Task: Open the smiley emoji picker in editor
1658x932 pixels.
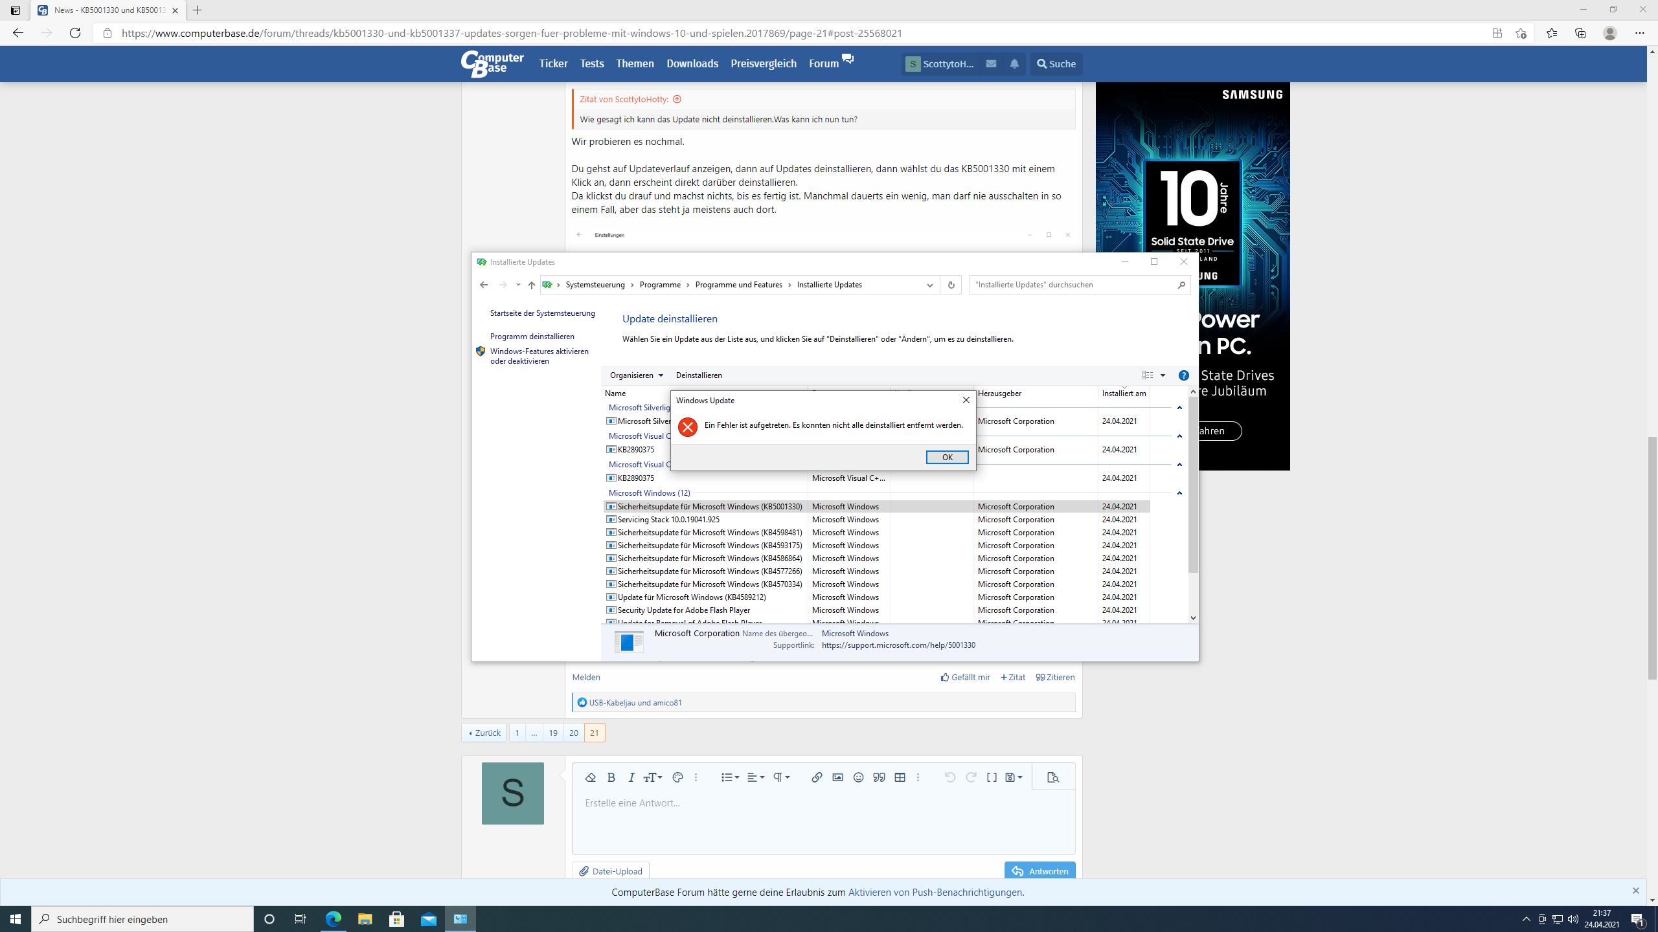Action: [x=858, y=777]
